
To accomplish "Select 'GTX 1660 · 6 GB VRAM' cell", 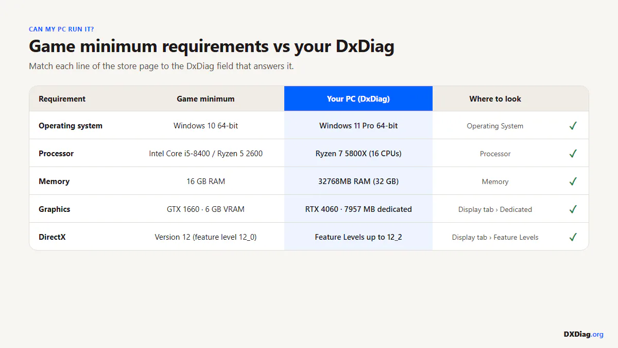I will coord(206,209).
